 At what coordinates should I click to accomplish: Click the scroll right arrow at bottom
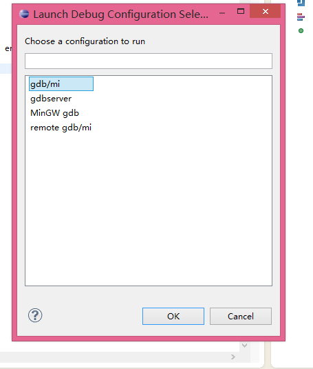[x=233, y=357]
